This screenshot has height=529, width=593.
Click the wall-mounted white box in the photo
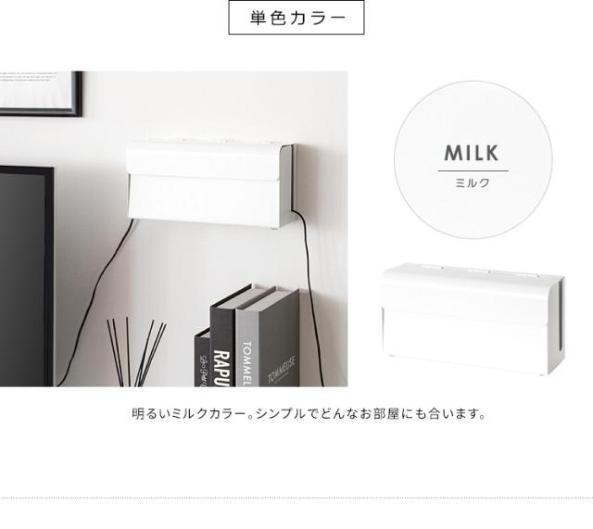point(210,184)
